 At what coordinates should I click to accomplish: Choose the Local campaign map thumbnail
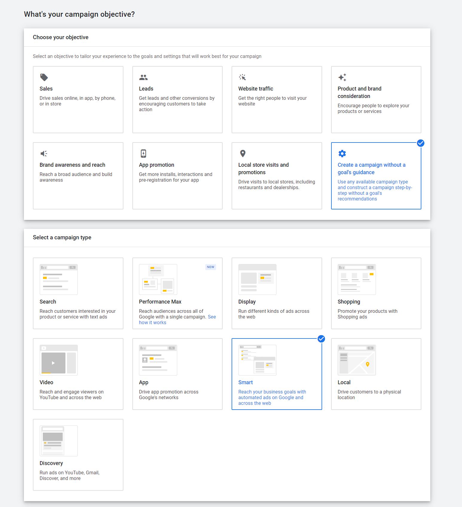pyautogui.click(x=357, y=360)
